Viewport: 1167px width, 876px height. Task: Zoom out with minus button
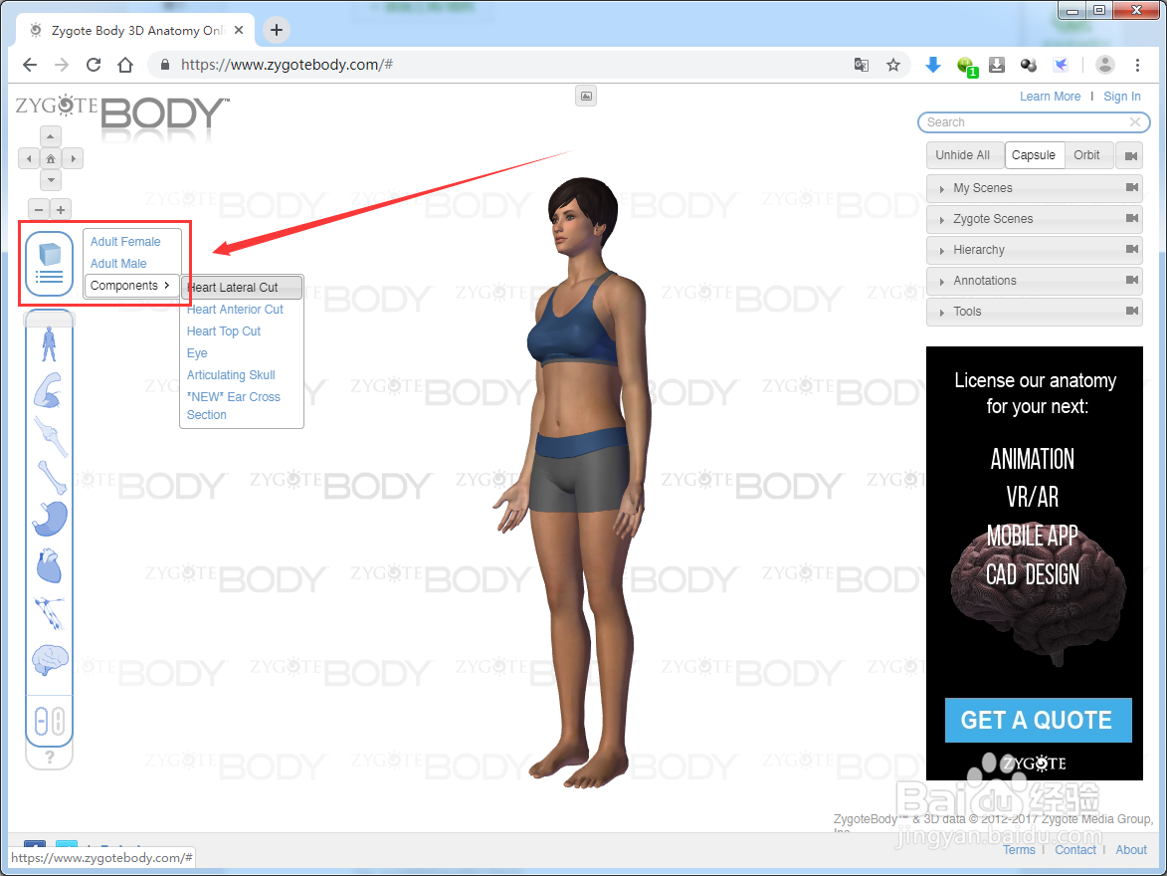click(39, 209)
